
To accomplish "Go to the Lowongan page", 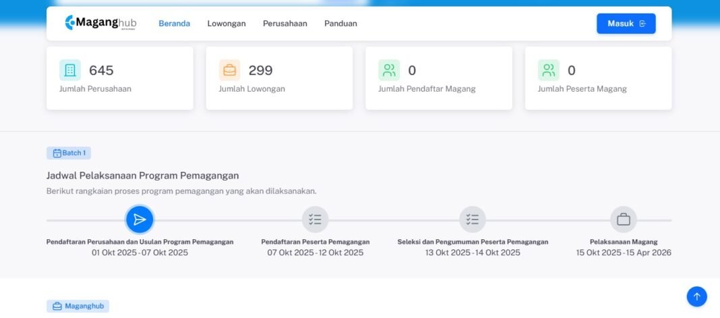I will [x=226, y=24].
